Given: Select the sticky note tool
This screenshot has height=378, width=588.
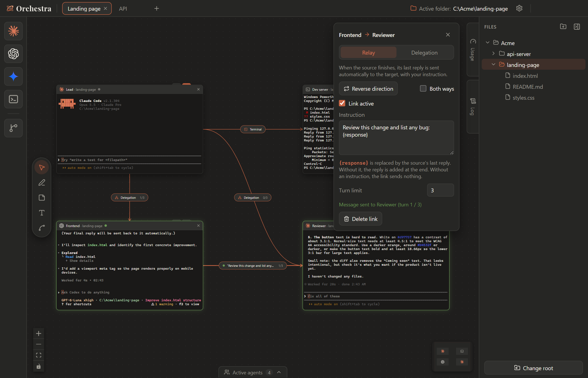Looking at the screenshot, I should click(x=42, y=198).
